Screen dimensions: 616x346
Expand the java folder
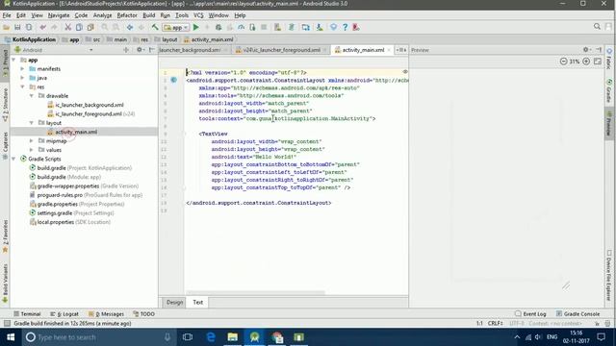[22, 78]
